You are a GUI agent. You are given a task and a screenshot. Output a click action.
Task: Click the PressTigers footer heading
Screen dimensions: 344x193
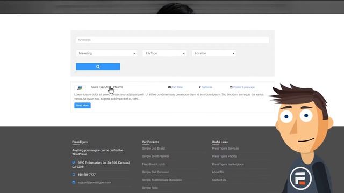[x=80, y=142]
